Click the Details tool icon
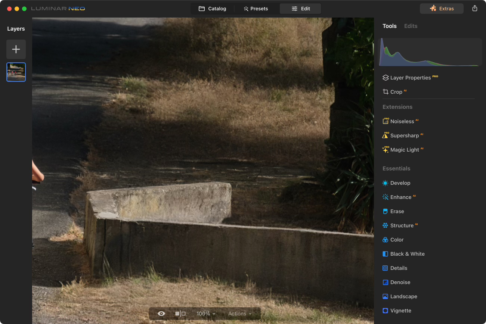The width and height of the screenshot is (486, 324). (386, 268)
